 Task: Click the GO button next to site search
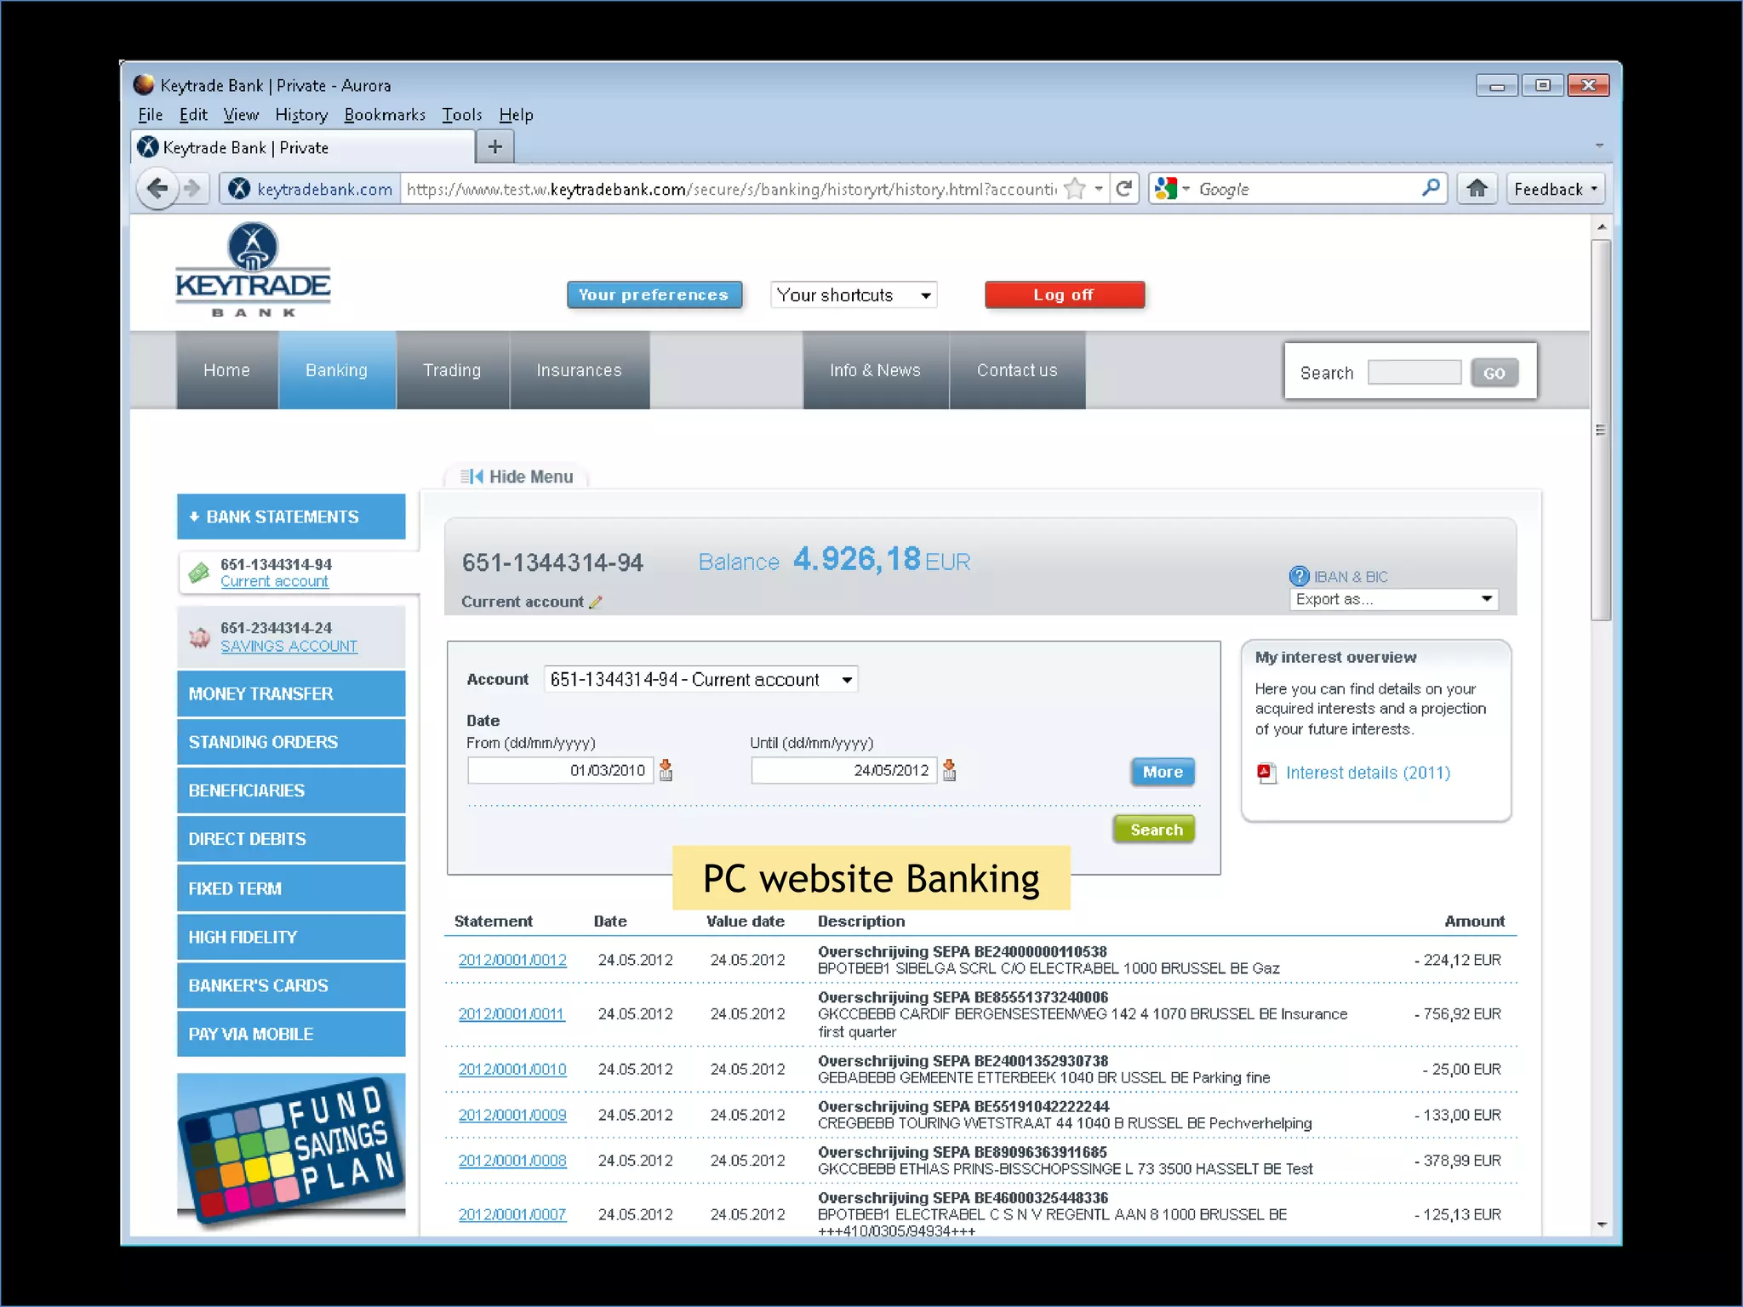[x=1494, y=373]
